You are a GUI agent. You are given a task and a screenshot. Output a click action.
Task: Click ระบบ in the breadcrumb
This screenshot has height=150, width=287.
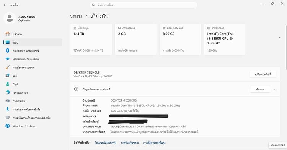(76, 16)
